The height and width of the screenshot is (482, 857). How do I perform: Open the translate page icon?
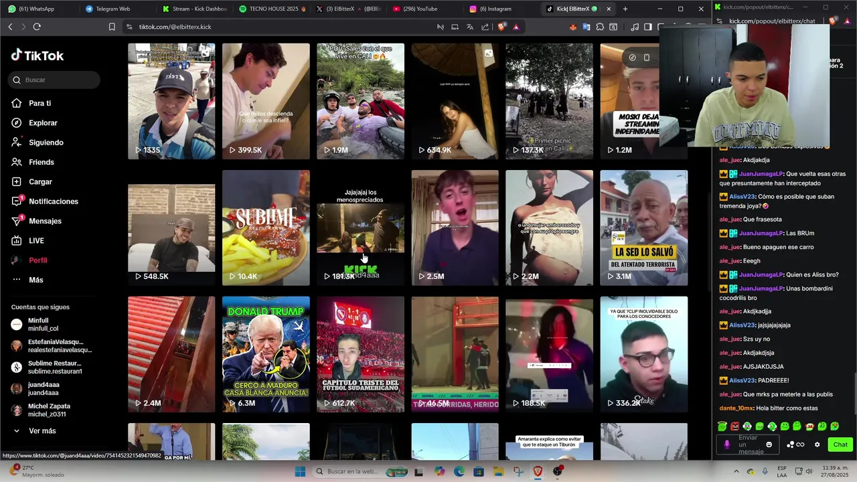click(x=470, y=27)
